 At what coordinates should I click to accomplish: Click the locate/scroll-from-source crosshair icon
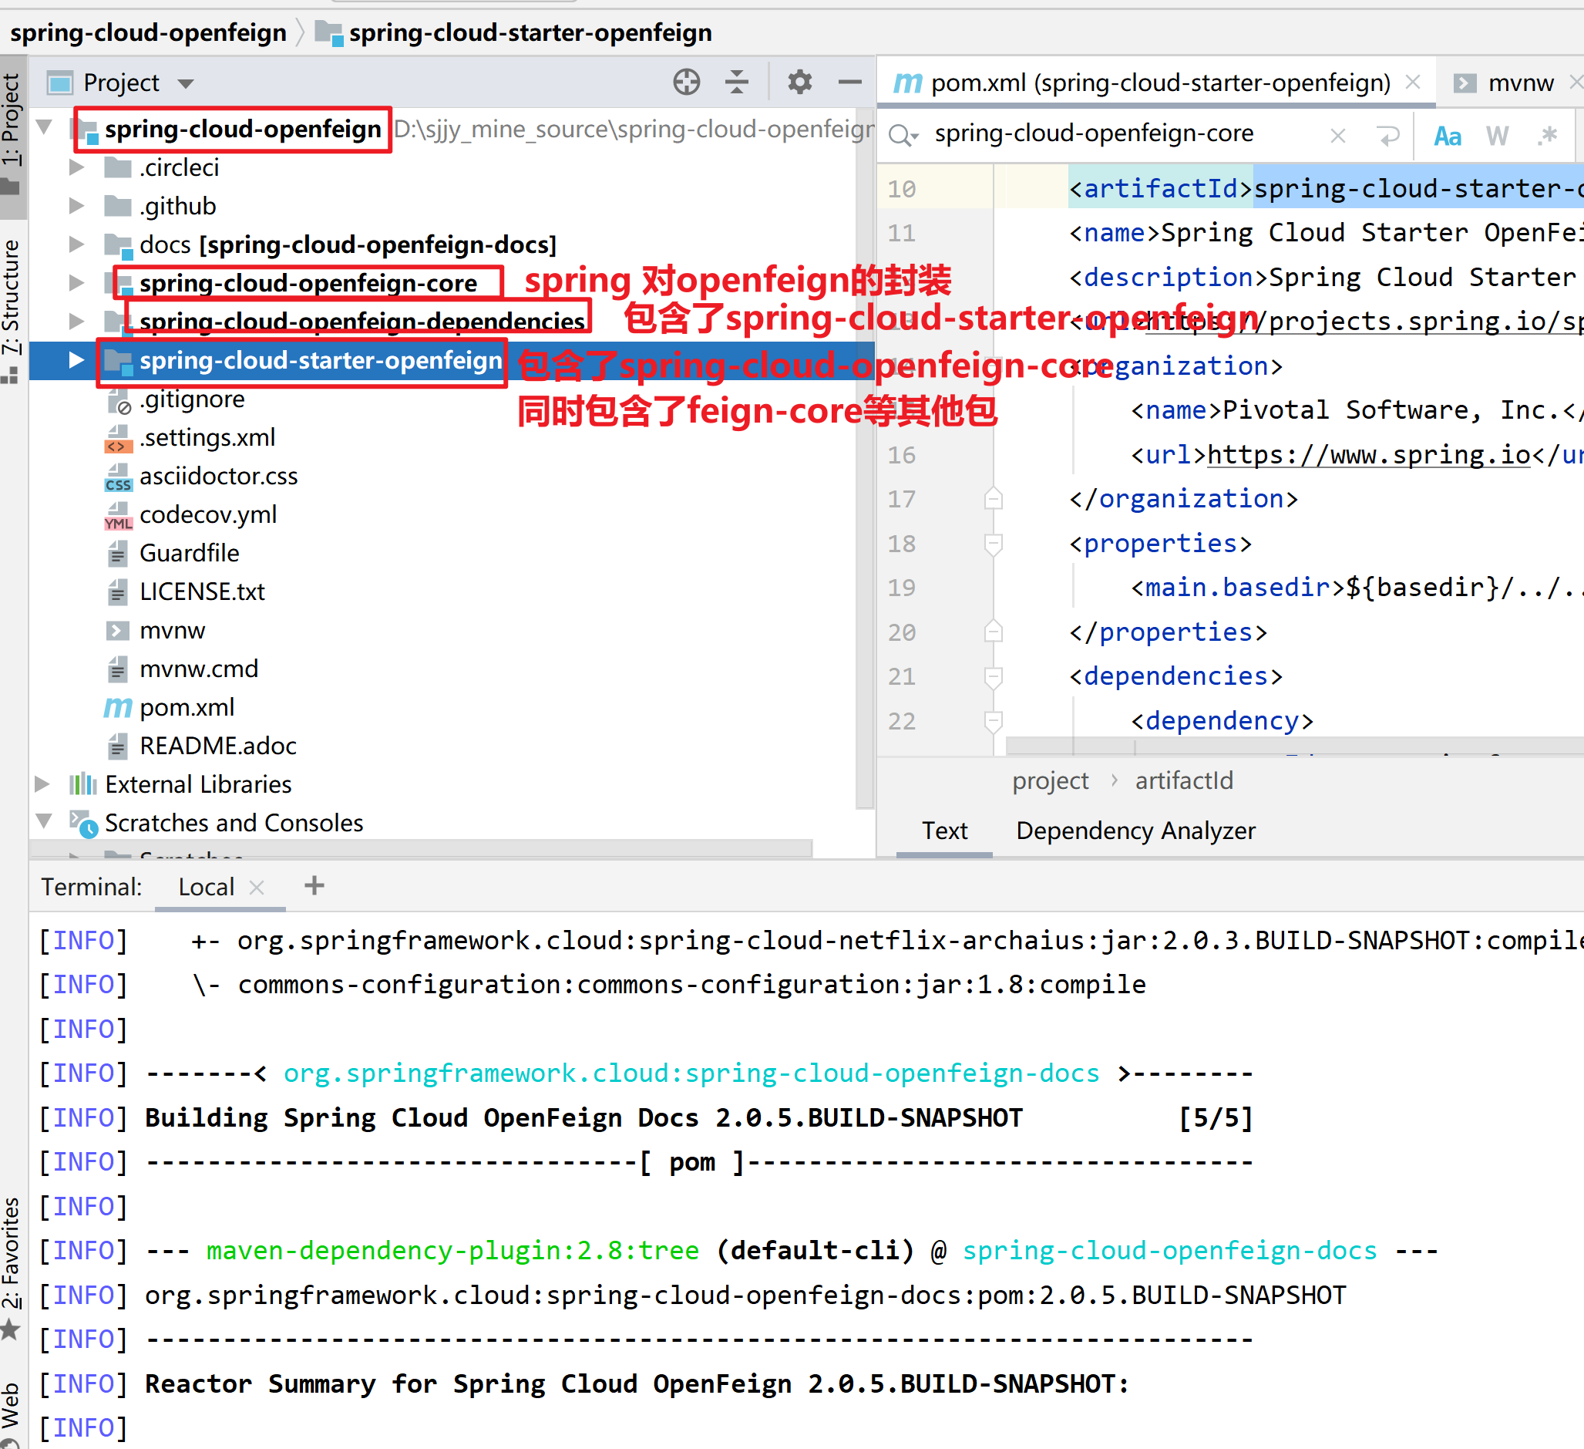(x=686, y=82)
